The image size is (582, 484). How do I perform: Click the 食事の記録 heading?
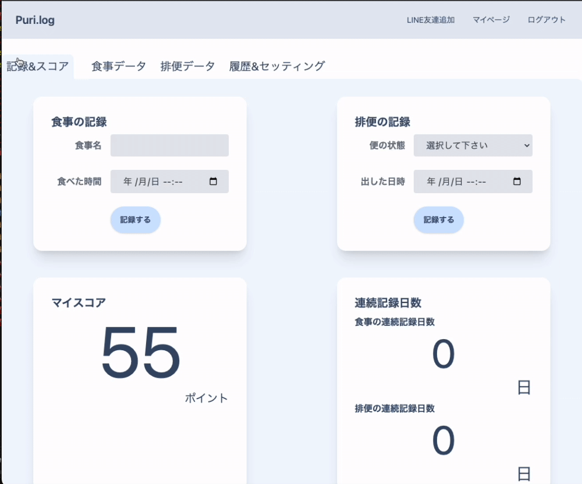click(x=79, y=122)
